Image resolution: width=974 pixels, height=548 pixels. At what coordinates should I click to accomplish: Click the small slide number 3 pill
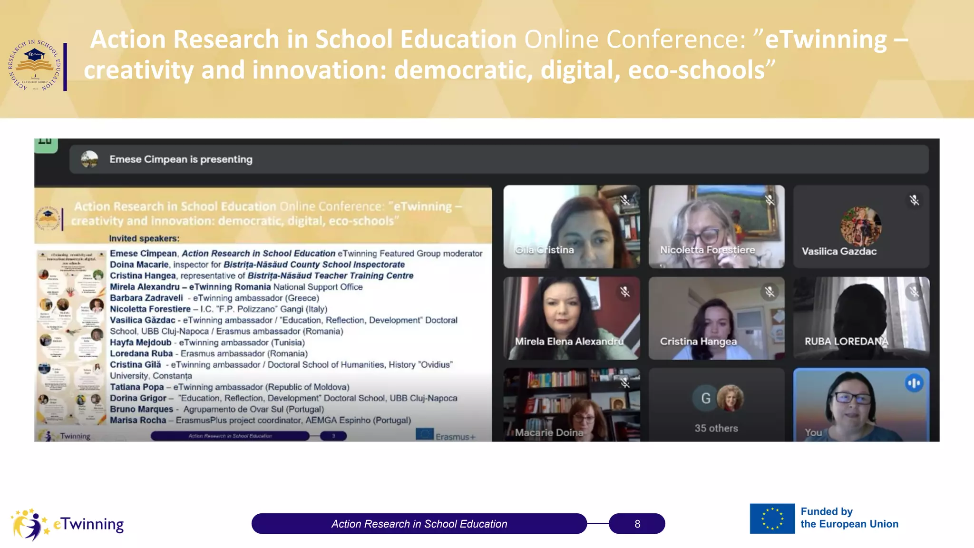point(333,436)
